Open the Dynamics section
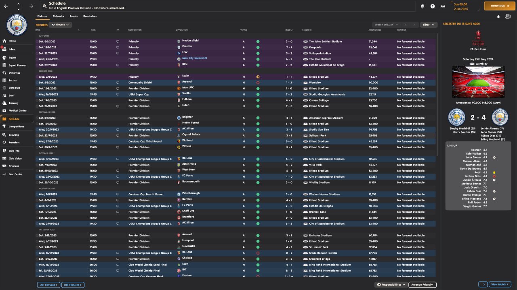517x290 pixels. tap(17, 73)
